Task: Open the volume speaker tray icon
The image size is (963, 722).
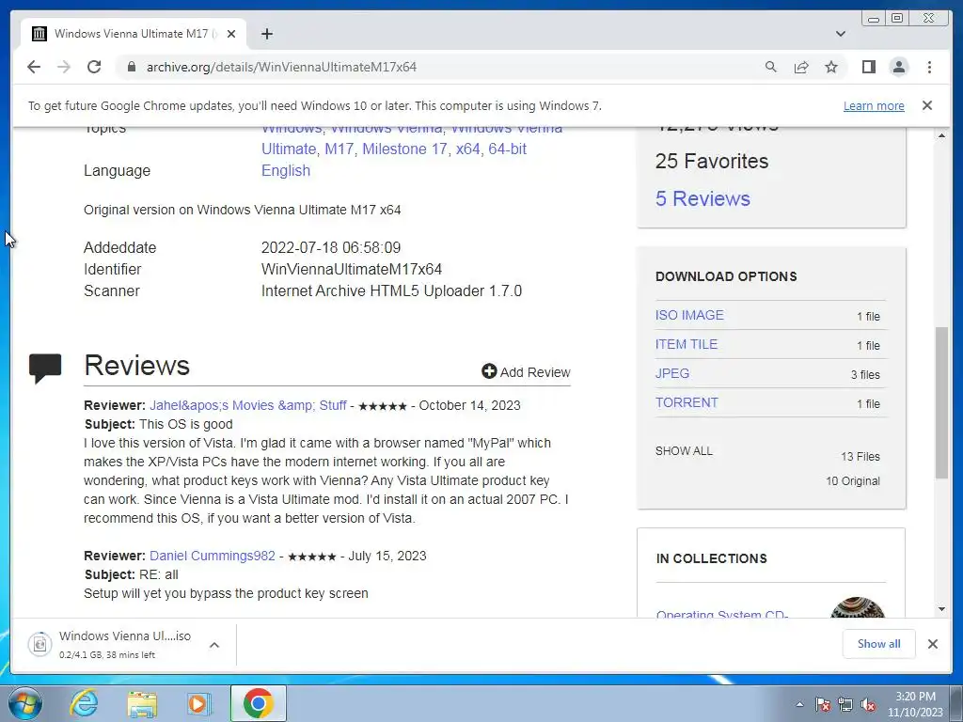Action: (x=868, y=704)
